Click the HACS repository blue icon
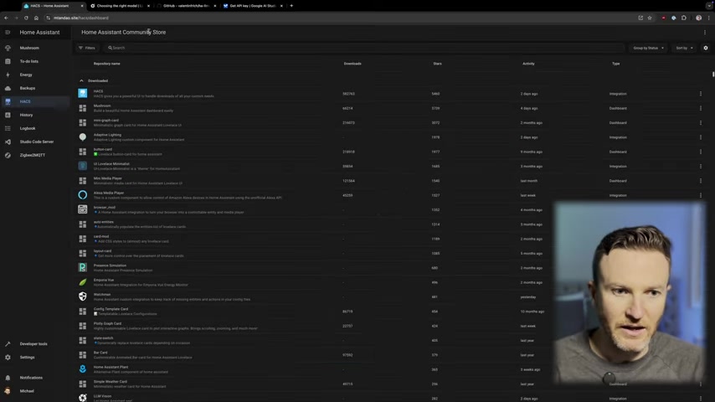715x402 pixels. [x=83, y=94]
